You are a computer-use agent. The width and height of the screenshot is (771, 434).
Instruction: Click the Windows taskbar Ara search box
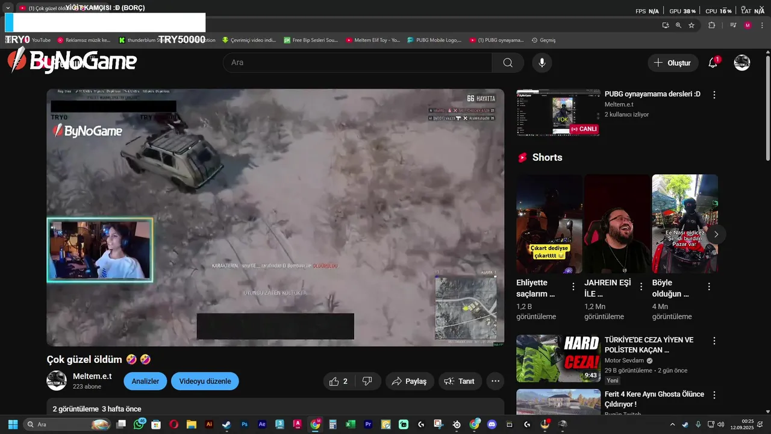point(67,424)
